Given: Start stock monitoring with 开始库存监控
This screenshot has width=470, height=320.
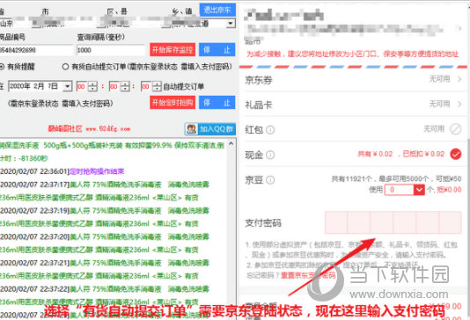Looking at the screenshot, I should (173, 50).
